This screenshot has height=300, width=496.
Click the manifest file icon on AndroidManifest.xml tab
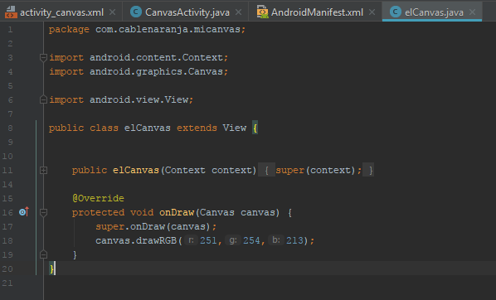pyautogui.click(x=263, y=12)
